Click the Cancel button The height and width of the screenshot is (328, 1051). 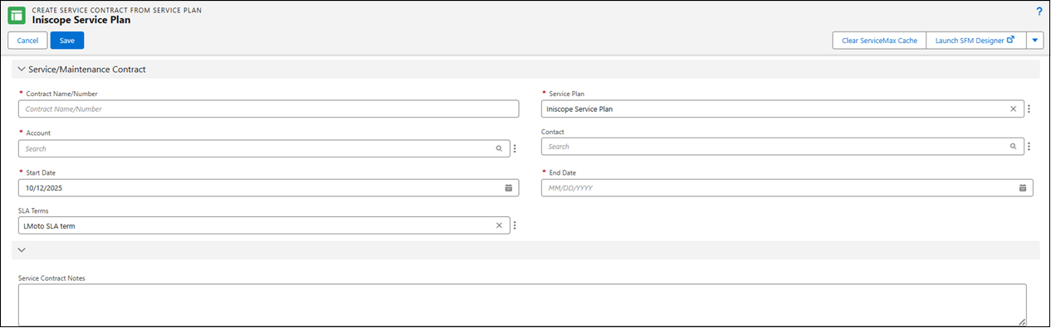[x=27, y=41]
